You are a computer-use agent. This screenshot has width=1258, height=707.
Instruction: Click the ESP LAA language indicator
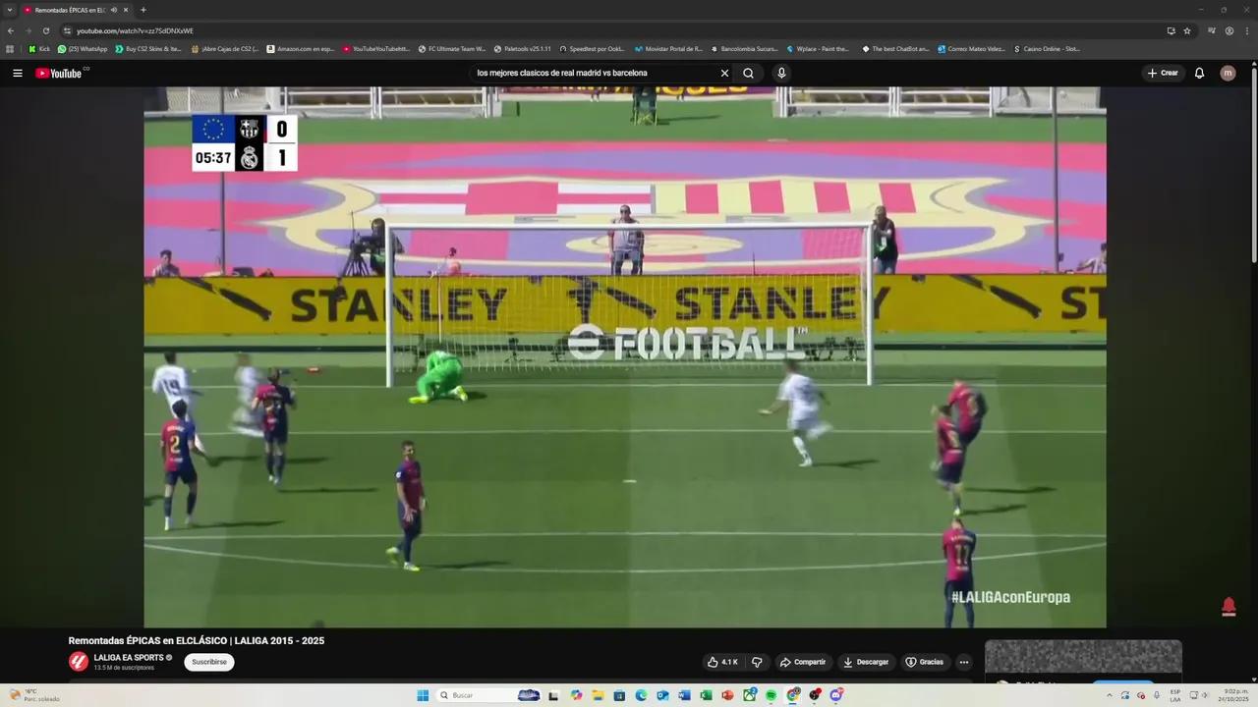click(x=1175, y=695)
